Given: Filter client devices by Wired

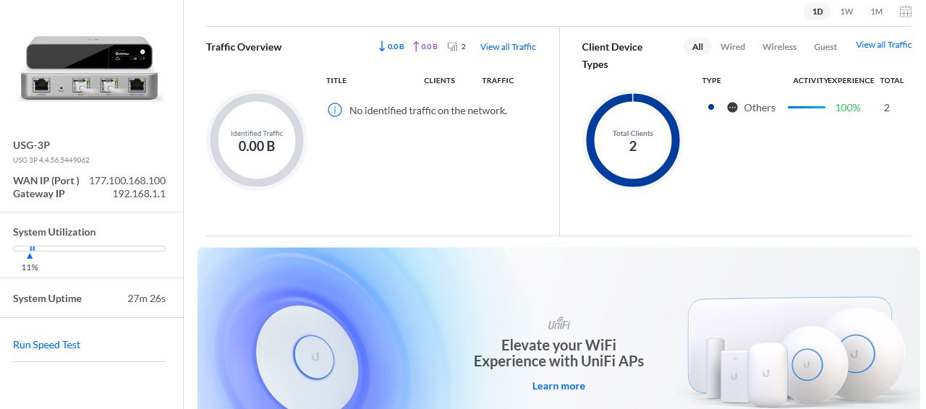Looking at the screenshot, I should (x=732, y=47).
